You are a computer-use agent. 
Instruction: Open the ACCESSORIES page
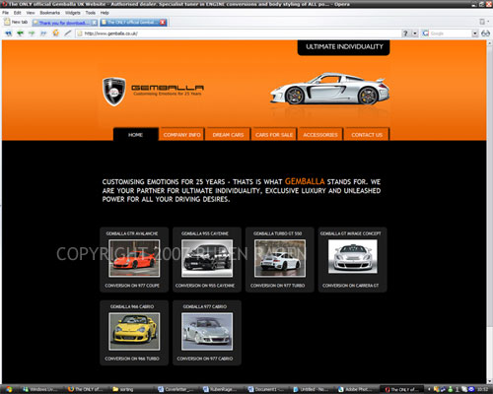point(320,135)
